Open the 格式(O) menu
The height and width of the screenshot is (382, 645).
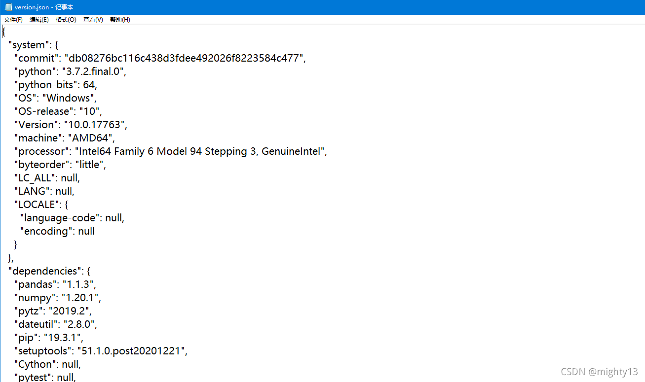coord(66,20)
